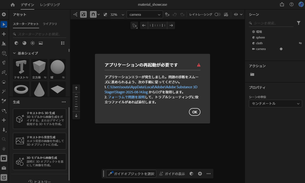
Task: Filter assets by lights icon
Action: tap(32, 43)
